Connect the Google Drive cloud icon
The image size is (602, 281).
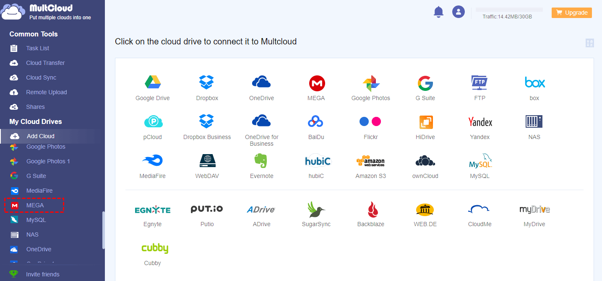pyautogui.click(x=153, y=82)
